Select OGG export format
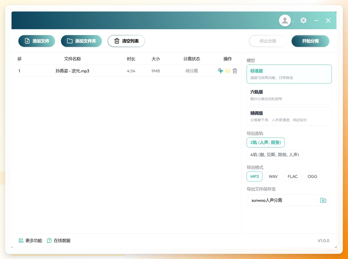 [x=312, y=176]
